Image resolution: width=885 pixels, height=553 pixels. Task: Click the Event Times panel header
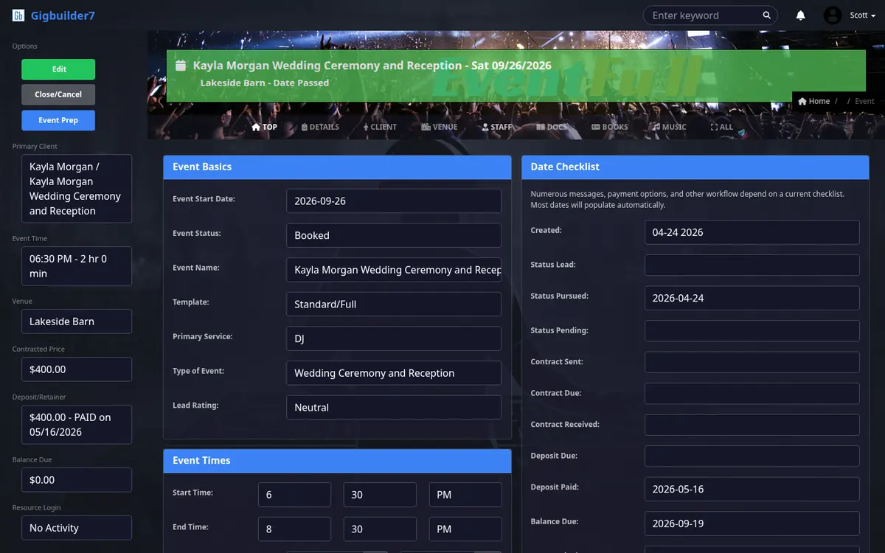tap(337, 461)
